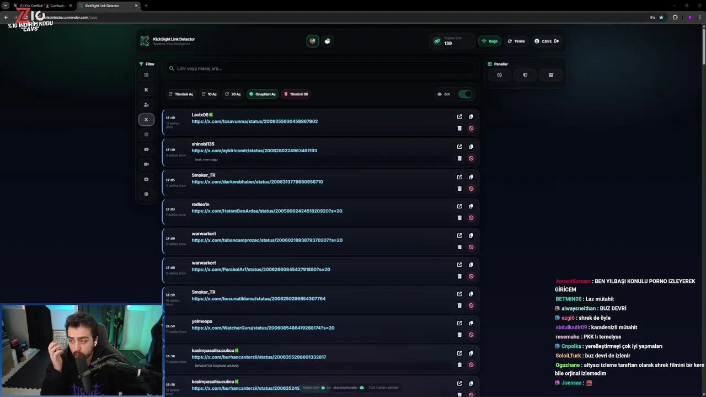Delete Lavix06's link entry
This screenshot has width=706, height=397.
click(459, 128)
